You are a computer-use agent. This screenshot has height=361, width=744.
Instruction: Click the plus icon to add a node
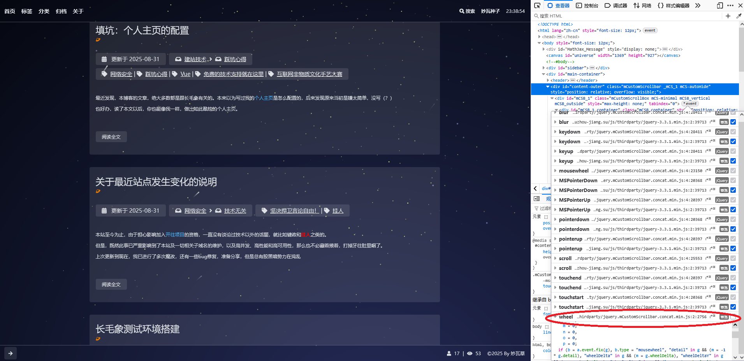click(728, 16)
